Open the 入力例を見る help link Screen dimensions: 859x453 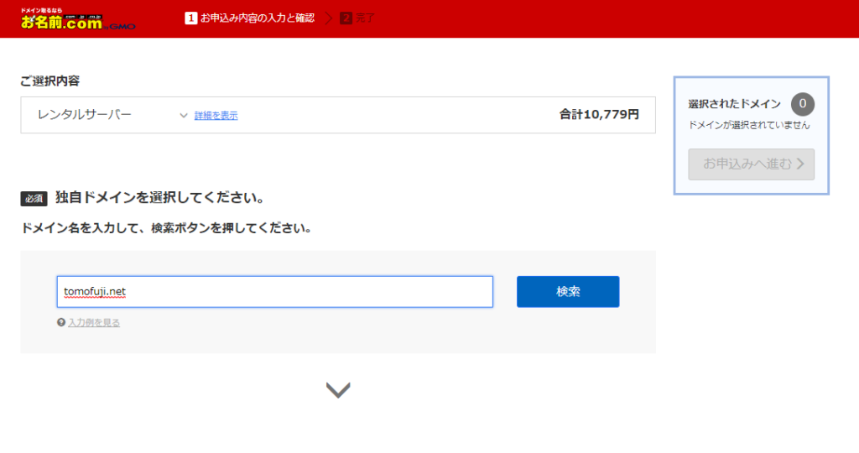tap(94, 323)
